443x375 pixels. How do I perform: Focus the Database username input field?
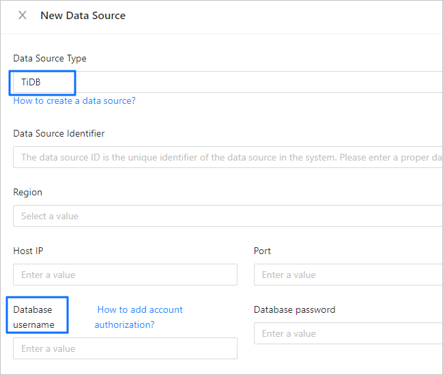(125, 348)
